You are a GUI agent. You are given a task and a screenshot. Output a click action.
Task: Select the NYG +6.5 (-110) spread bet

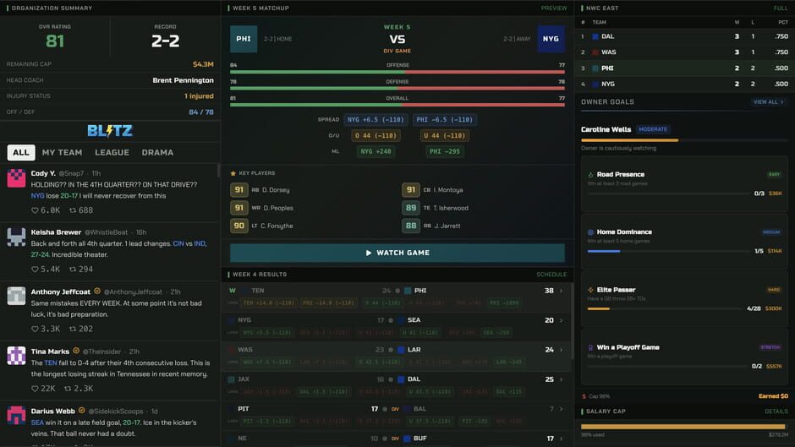click(x=376, y=120)
